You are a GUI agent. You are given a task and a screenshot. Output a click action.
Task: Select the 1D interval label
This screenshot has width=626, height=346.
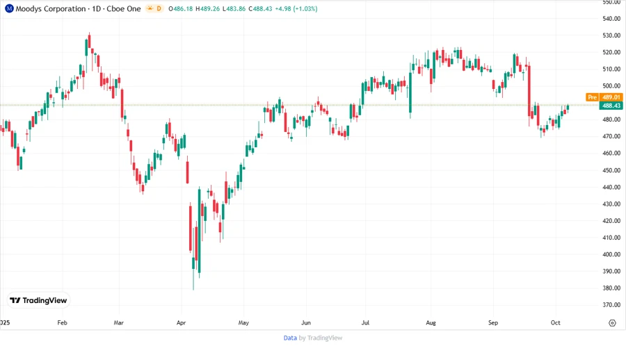pyautogui.click(x=97, y=8)
